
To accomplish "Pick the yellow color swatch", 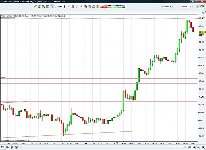I will point(113,7).
